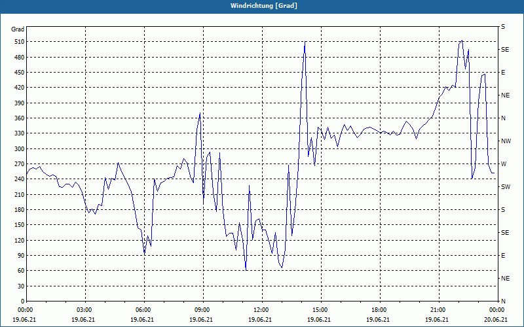Viewport: 524px width, 327px height.
Task: Select the SW compass label
Action: 506,187
